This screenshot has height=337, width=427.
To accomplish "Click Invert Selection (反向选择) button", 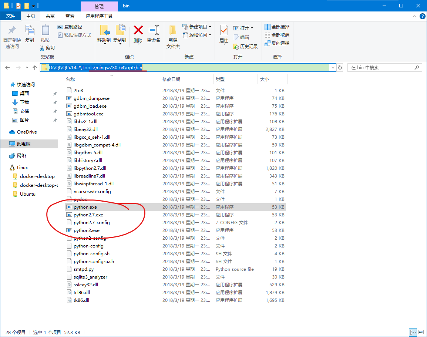I will click(x=277, y=43).
